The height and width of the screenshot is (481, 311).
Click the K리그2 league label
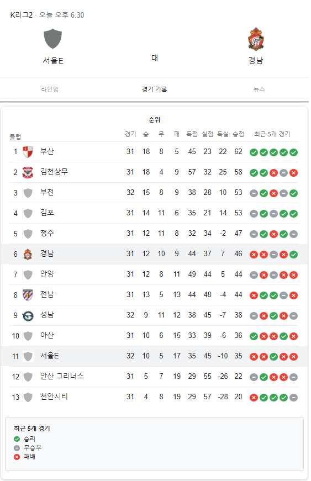(x=22, y=15)
